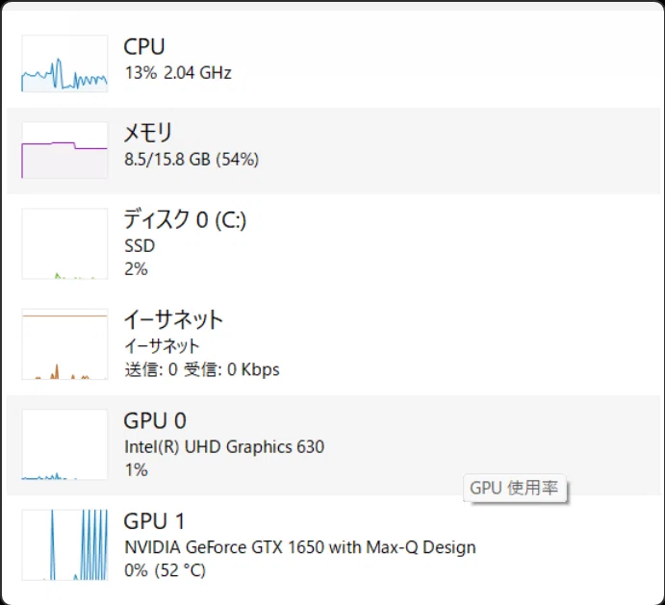Open the イーサネット network entry
The height and width of the screenshot is (605, 665).
333,344
